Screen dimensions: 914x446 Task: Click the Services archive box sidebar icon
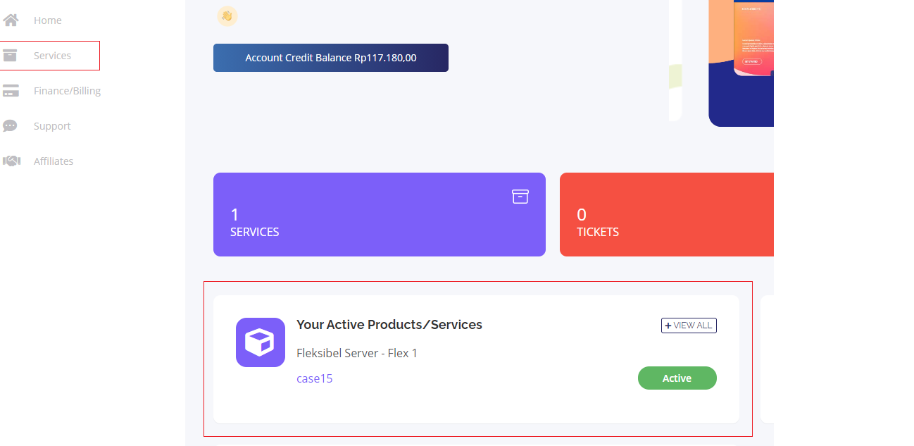[x=9, y=56]
